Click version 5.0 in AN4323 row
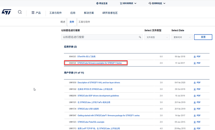 tap(161, 57)
